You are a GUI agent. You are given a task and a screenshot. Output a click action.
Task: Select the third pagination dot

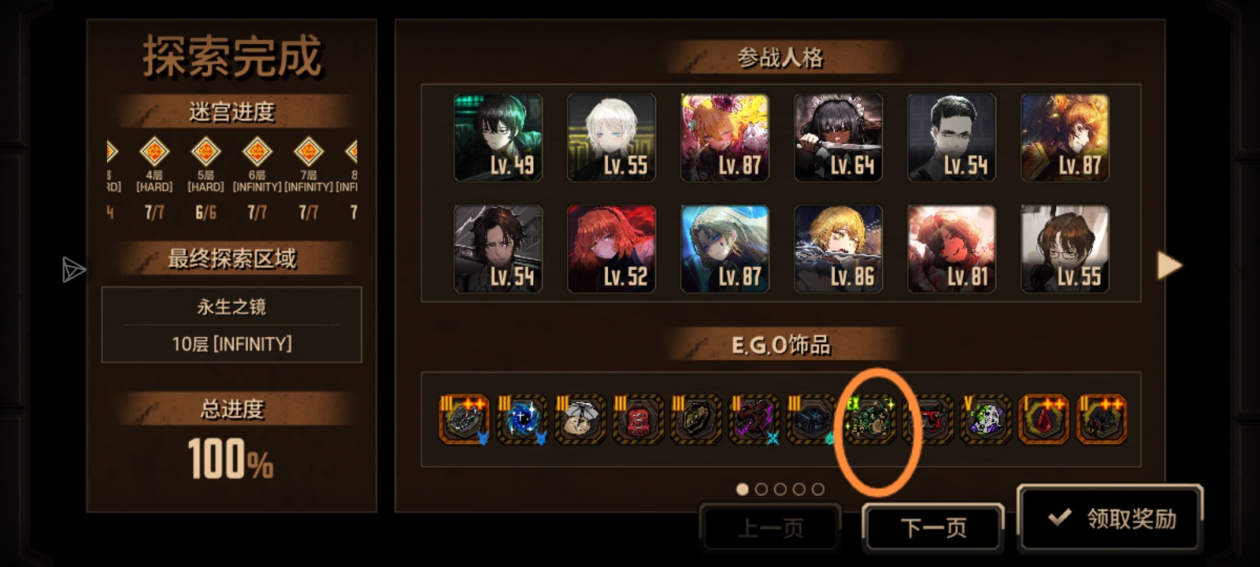click(x=780, y=489)
